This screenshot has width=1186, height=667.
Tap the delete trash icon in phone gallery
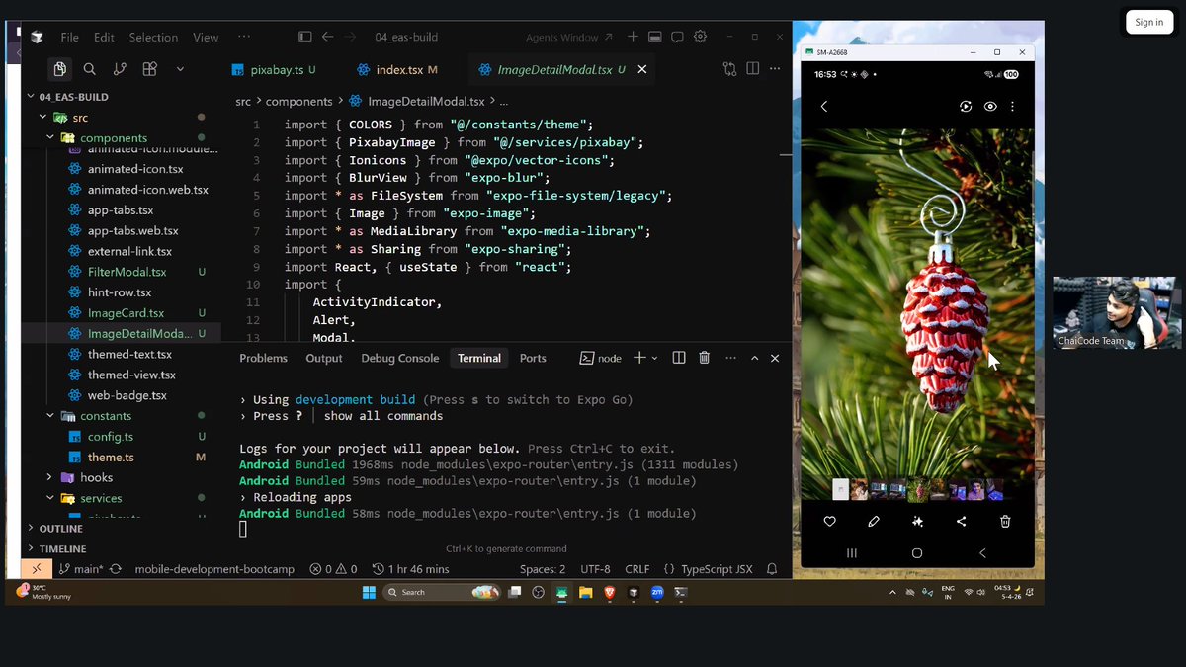pos(1005,522)
